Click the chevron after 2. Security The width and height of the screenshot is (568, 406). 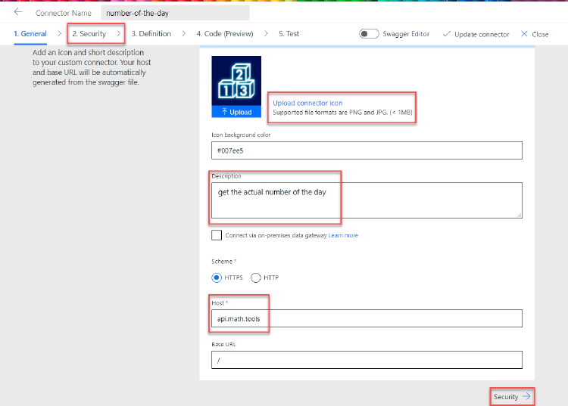pos(118,33)
